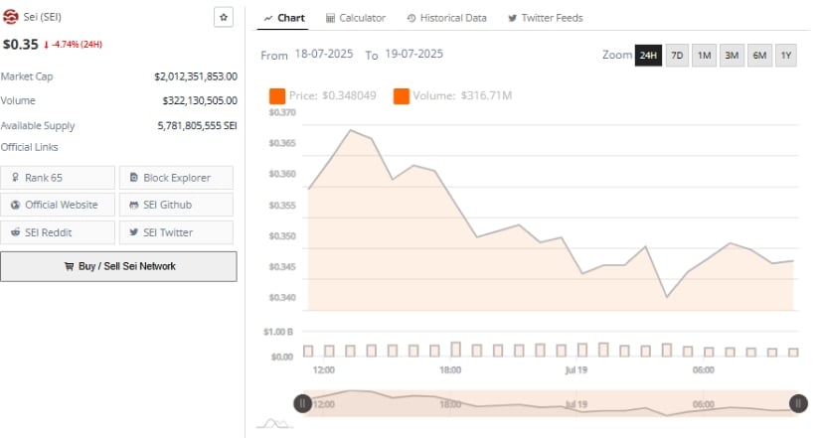Screen dimensions: 820x438
Task: Click the Jul 19 axis label on chart
Action: [x=575, y=370]
